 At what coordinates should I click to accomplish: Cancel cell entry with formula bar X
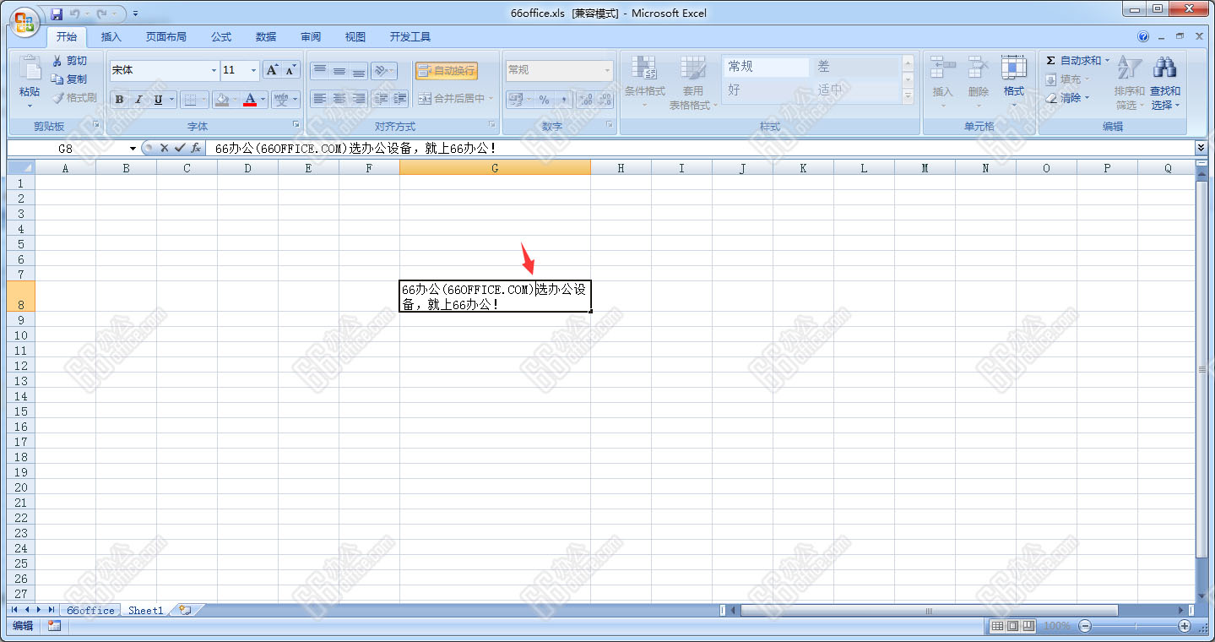click(165, 148)
